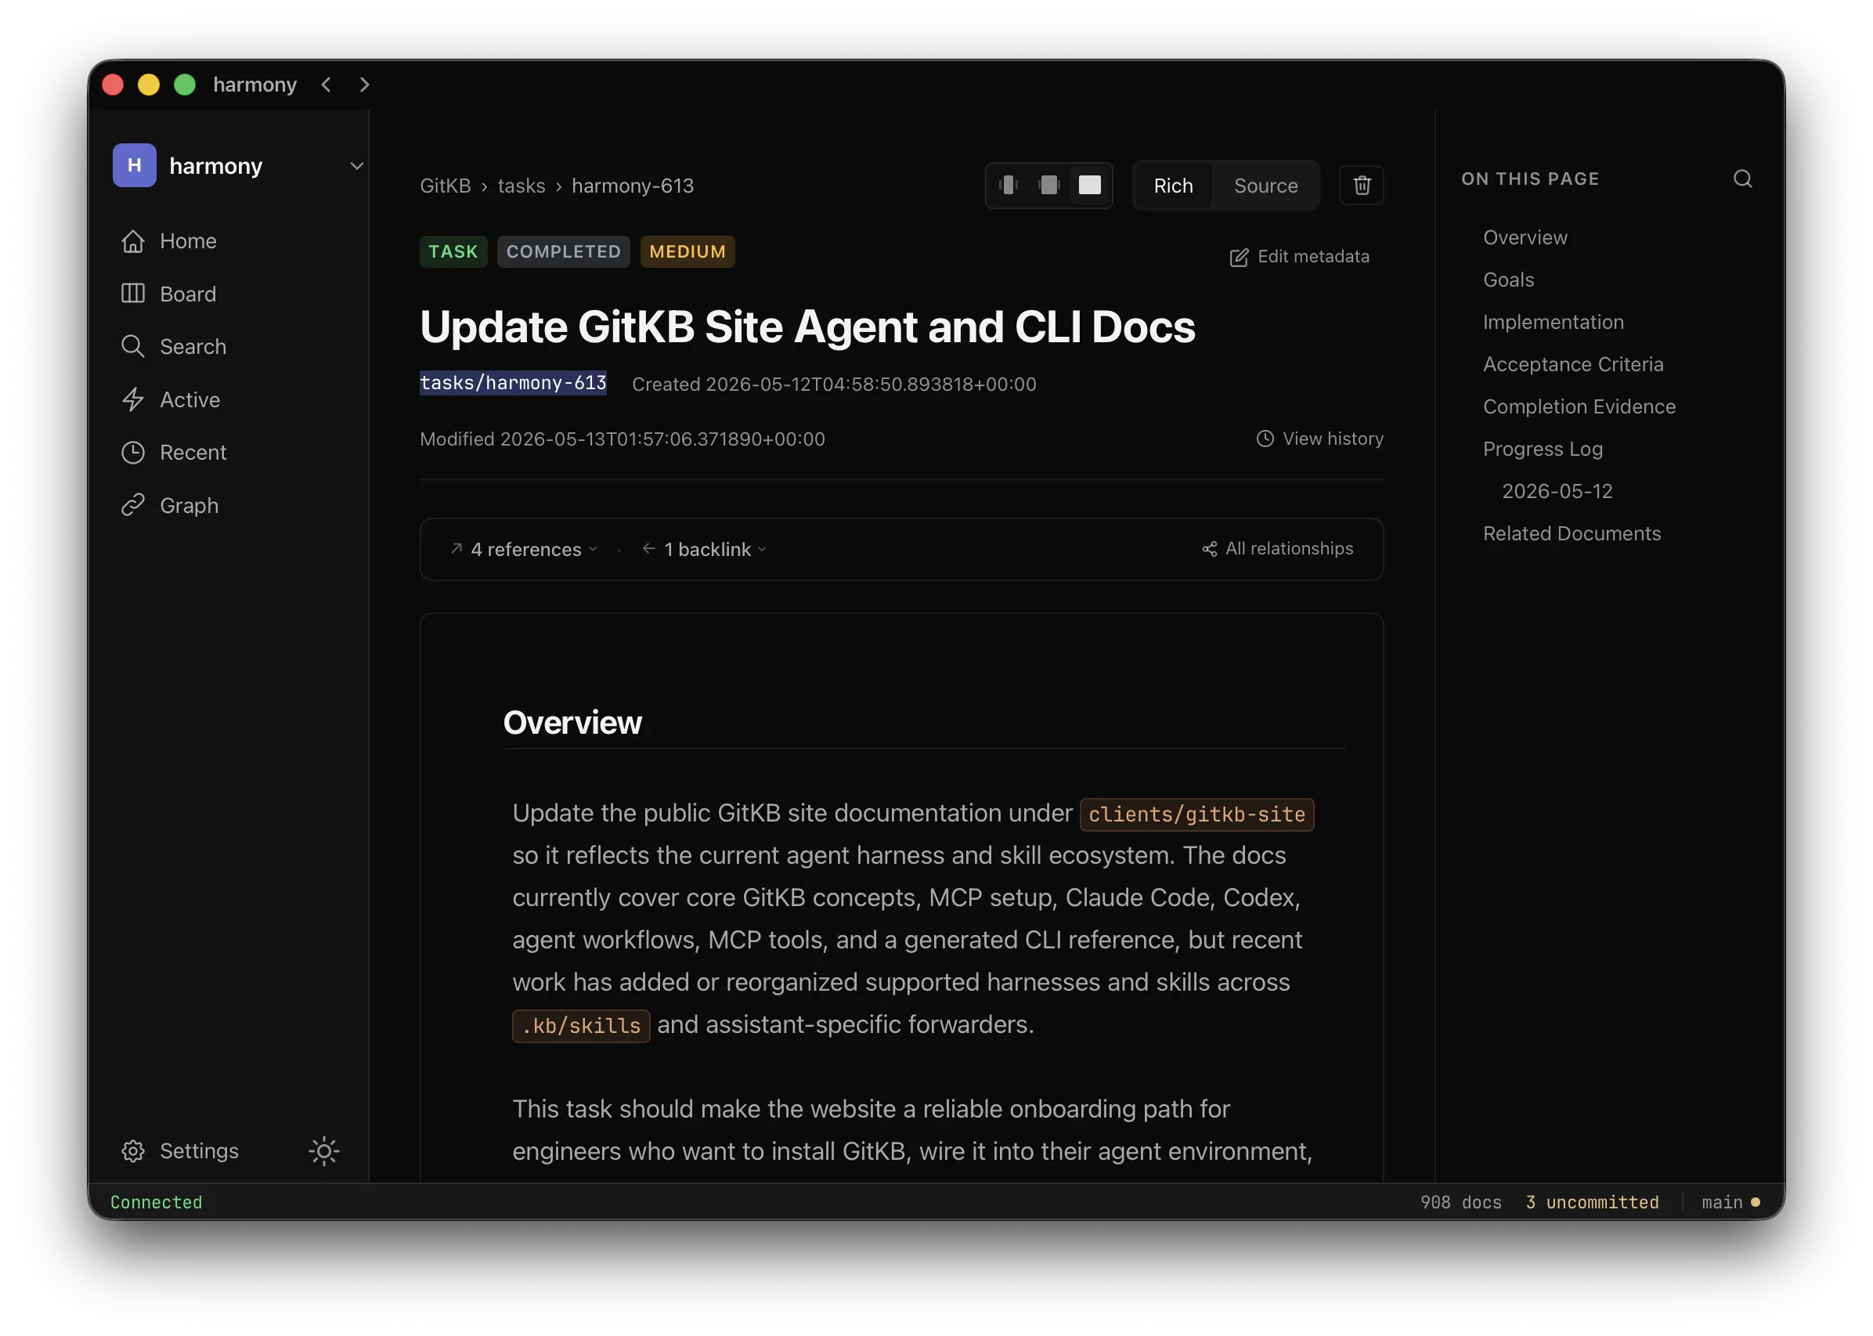Jump to 2026-05-12 log entry
The height and width of the screenshot is (1336, 1873).
click(x=1557, y=491)
